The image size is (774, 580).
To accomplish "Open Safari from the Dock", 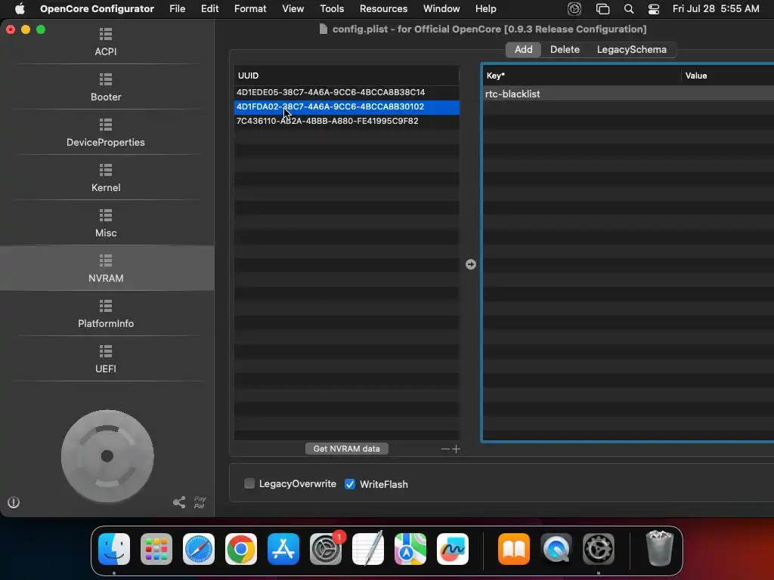I will [199, 549].
